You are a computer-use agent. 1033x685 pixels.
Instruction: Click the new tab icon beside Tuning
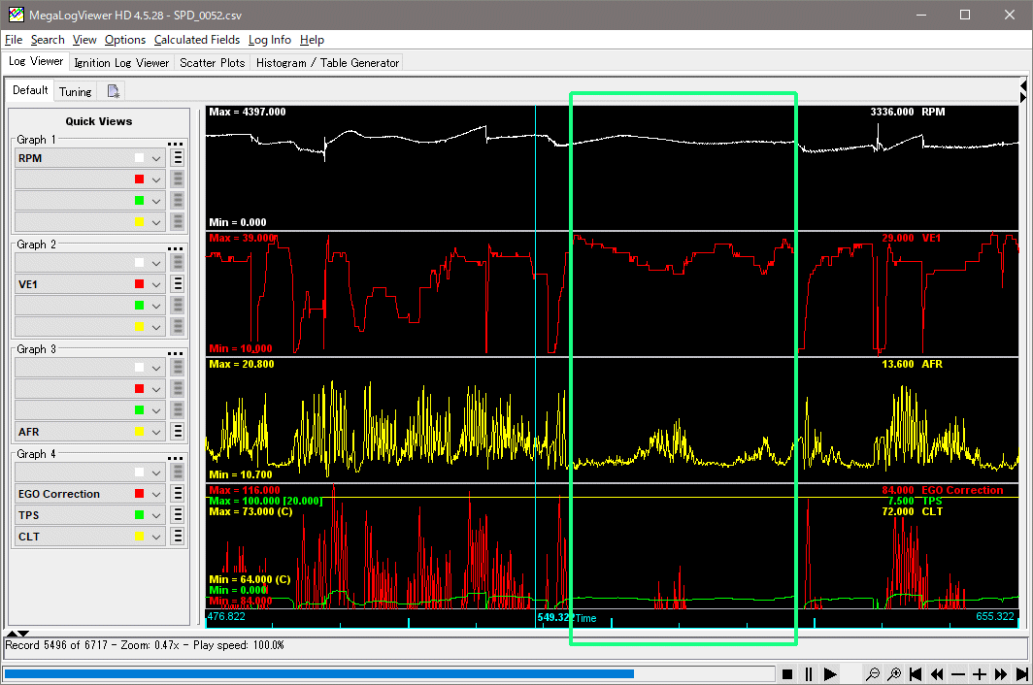114,91
